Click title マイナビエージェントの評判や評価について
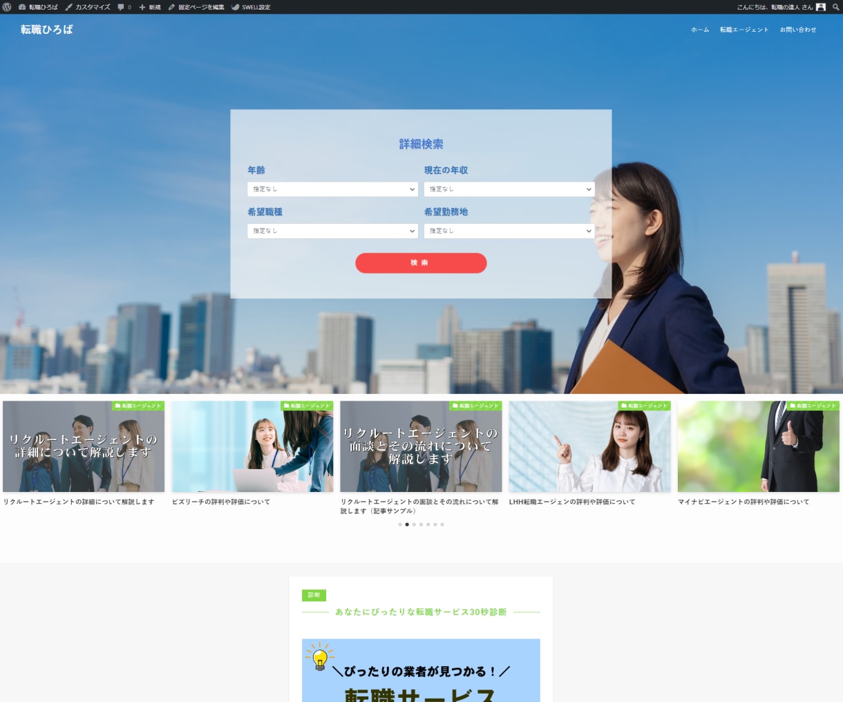843x702 pixels. click(x=743, y=502)
